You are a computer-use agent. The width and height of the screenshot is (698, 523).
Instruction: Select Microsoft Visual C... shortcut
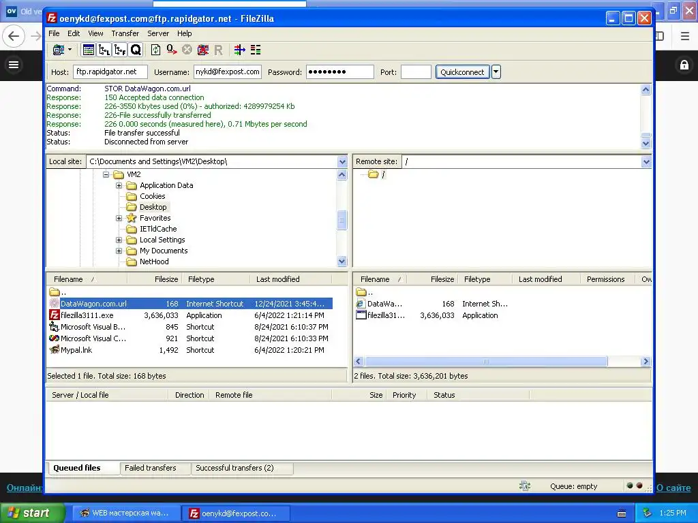point(190,338)
